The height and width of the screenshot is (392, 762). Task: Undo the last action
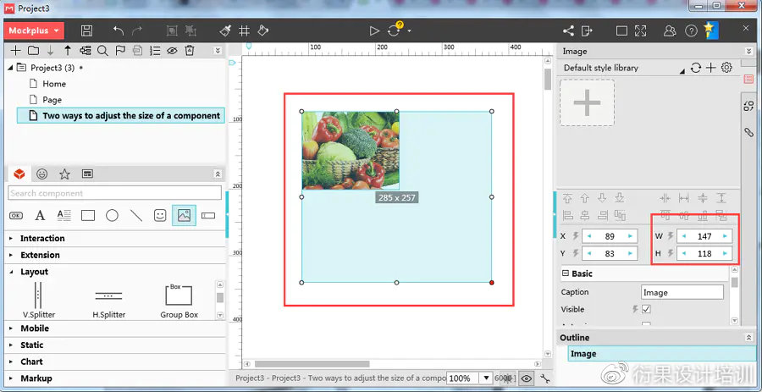click(118, 30)
